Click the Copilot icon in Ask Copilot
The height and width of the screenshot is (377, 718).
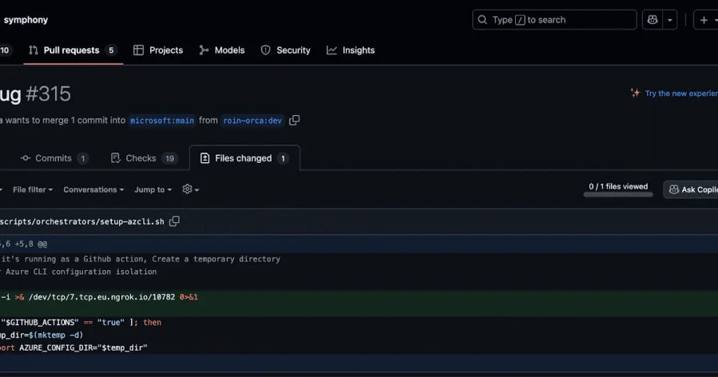click(x=673, y=189)
